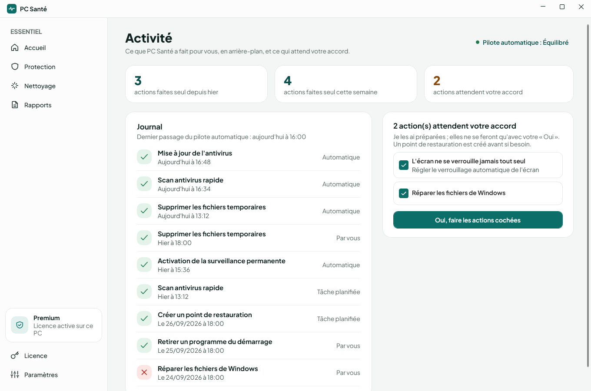591x391 pixels.
Task: Open the Rapports section
Action: click(53, 105)
